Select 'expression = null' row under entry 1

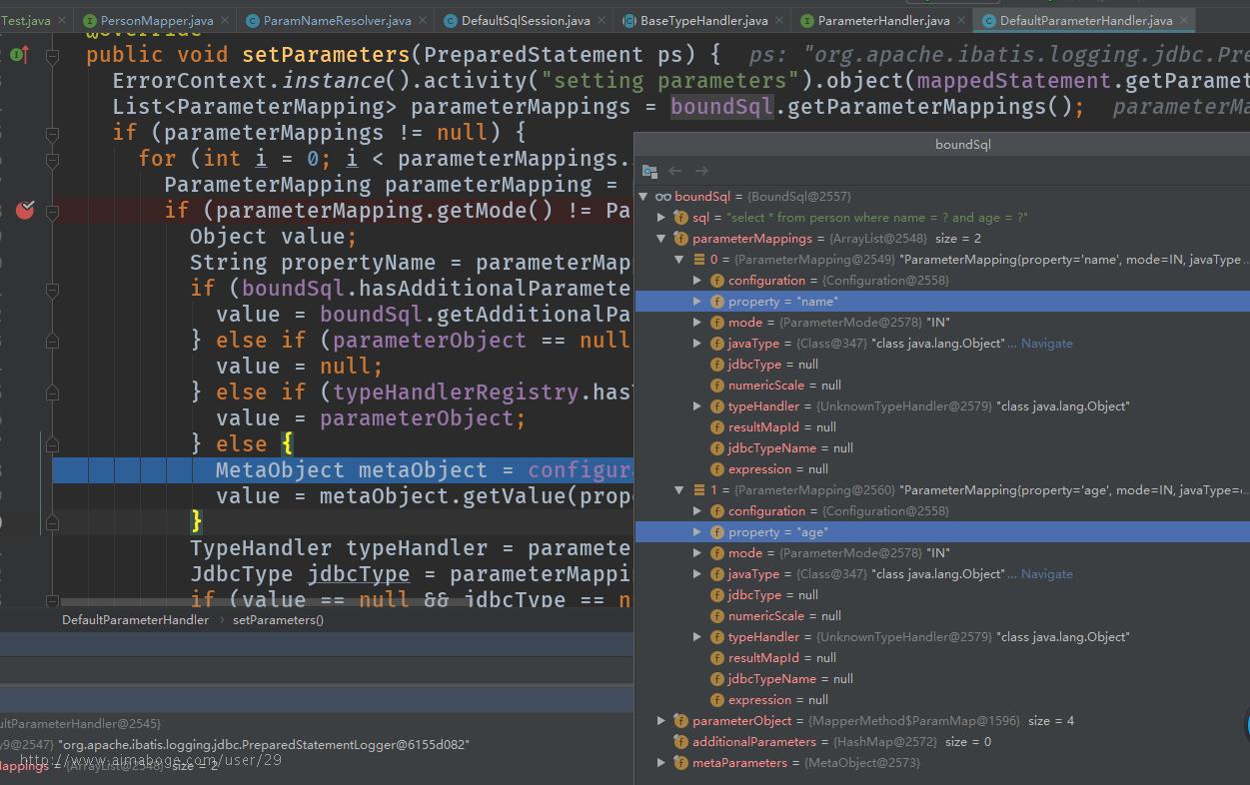(x=942, y=700)
